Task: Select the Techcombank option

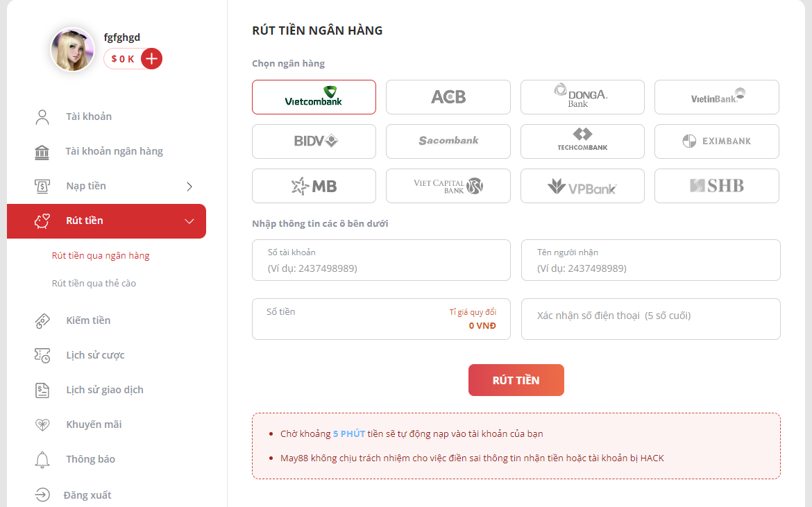Action: 582,141
